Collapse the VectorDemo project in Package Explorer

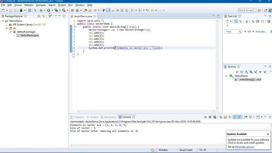pyautogui.click(x=3, y=21)
